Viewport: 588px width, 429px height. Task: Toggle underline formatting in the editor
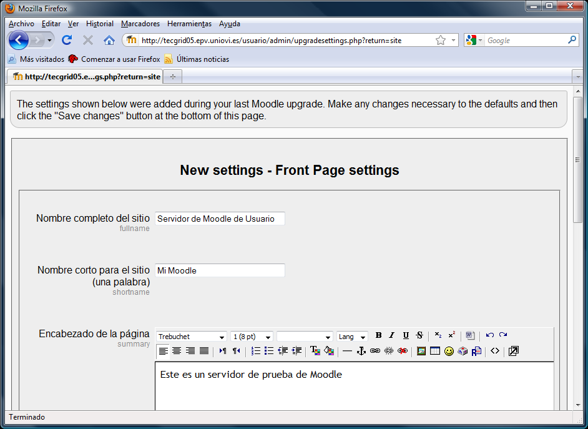click(x=406, y=335)
